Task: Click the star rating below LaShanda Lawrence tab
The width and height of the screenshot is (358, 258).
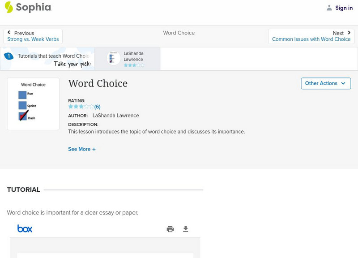Action: coord(134,65)
